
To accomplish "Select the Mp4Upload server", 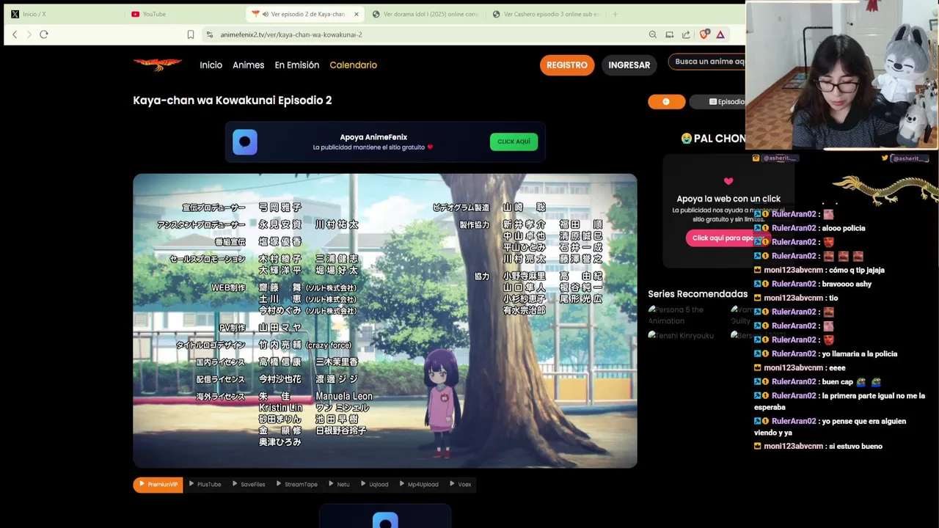I will coord(419,484).
